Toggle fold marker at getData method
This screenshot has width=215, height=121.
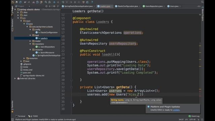point(72,87)
